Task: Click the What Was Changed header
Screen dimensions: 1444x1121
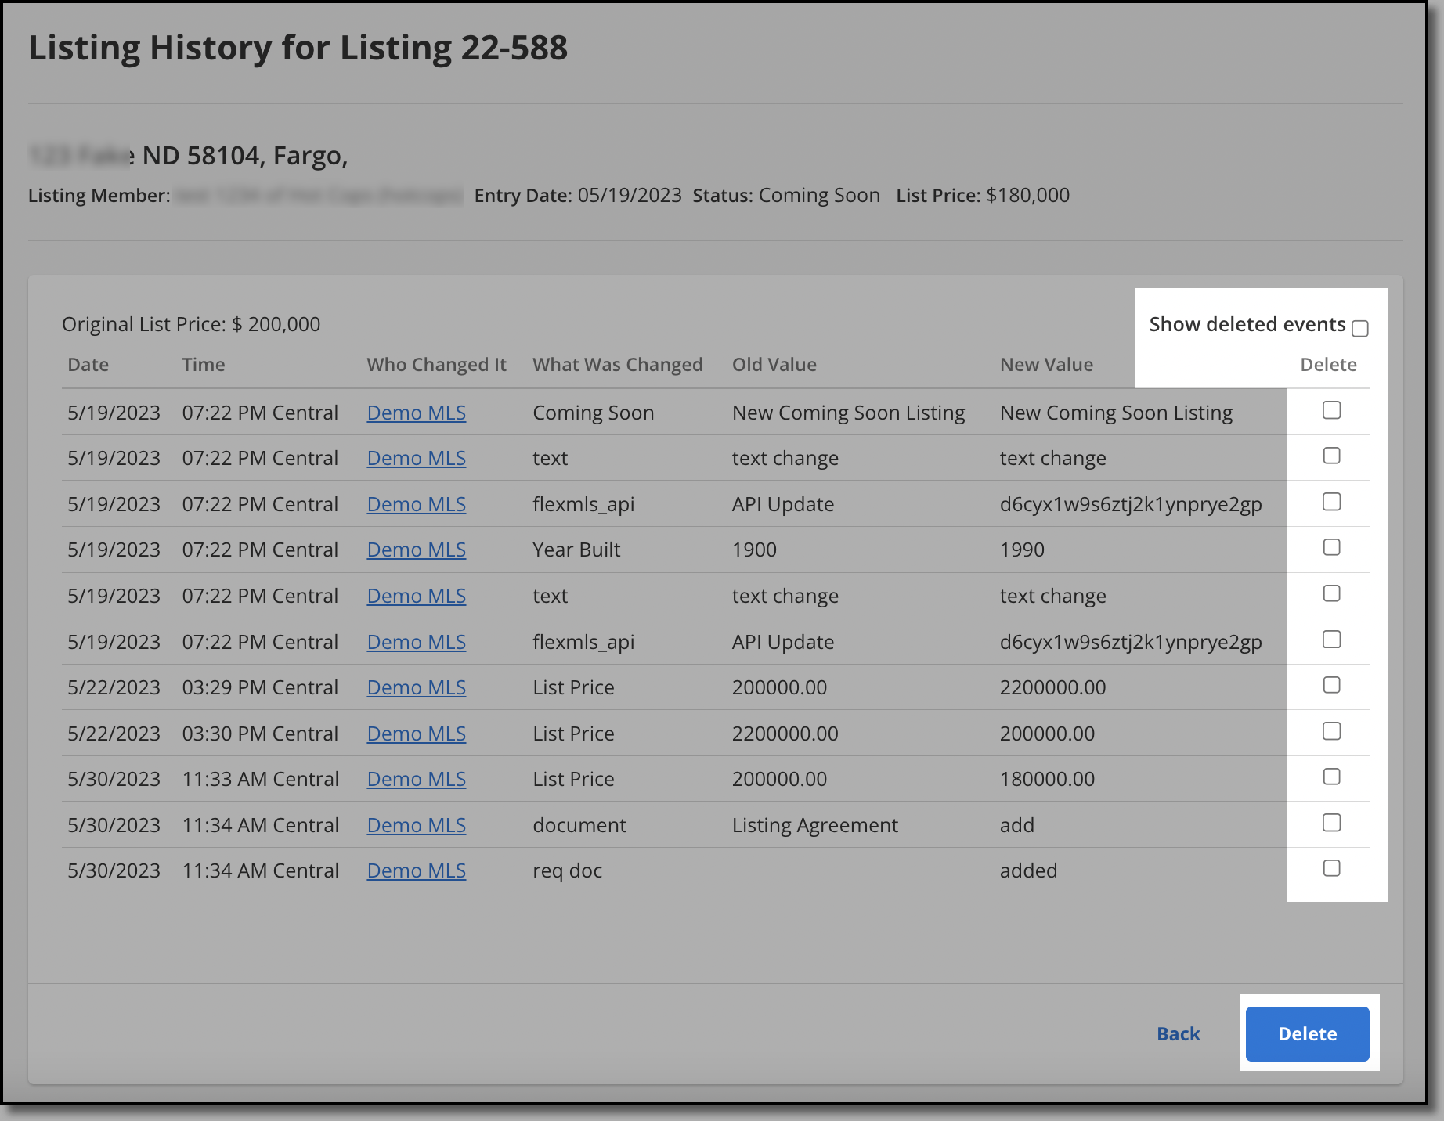Action: [x=618, y=365]
